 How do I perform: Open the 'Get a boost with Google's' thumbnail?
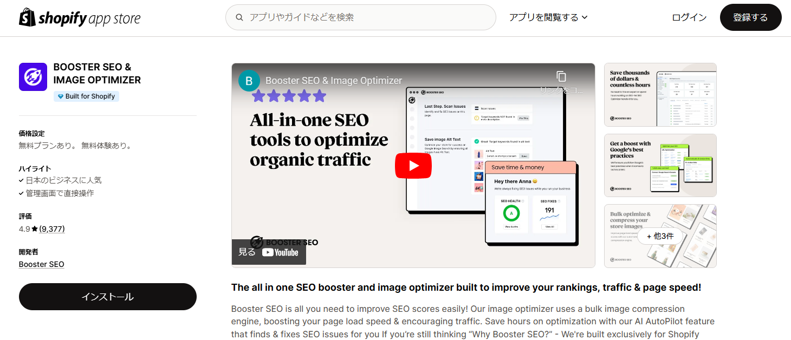660,165
